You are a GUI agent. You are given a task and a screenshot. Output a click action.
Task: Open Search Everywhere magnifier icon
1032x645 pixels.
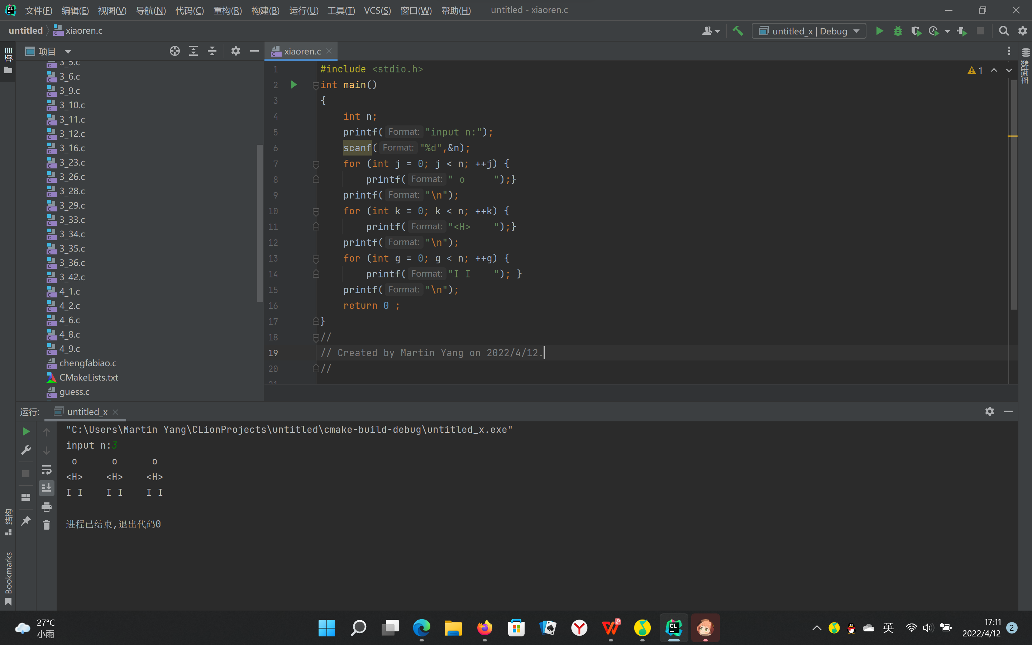coord(1004,31)
